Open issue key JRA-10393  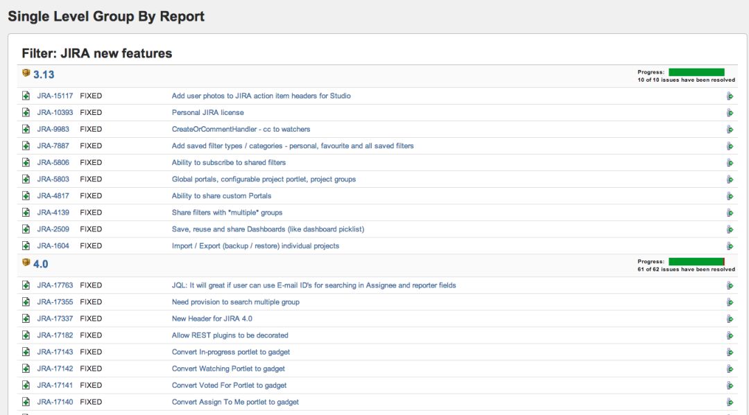55,112
